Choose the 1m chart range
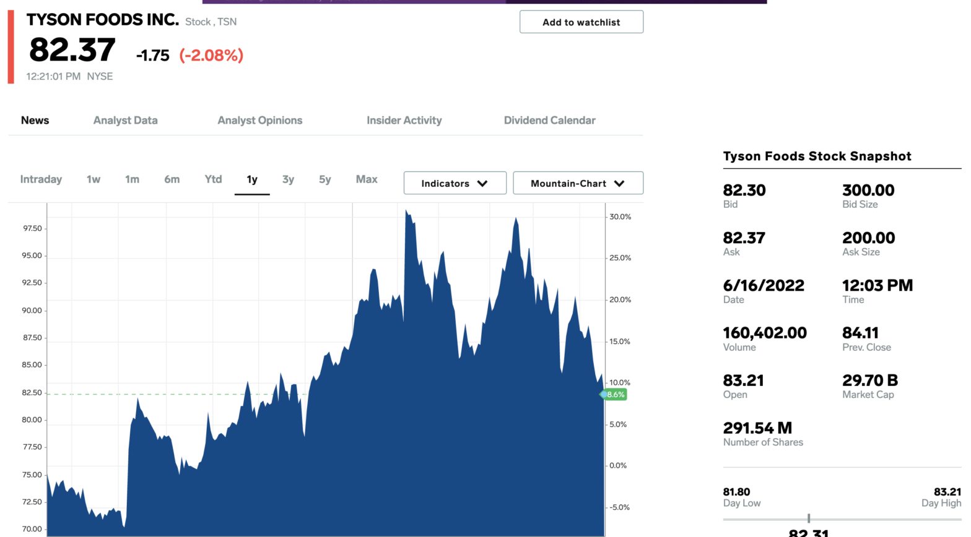 coord(132,179)
